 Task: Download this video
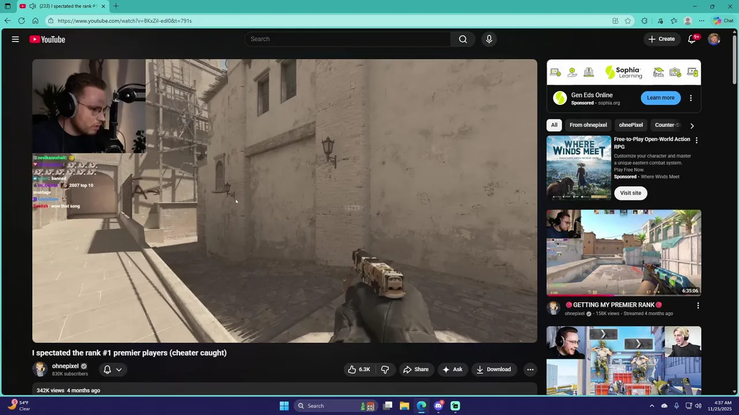494,369
